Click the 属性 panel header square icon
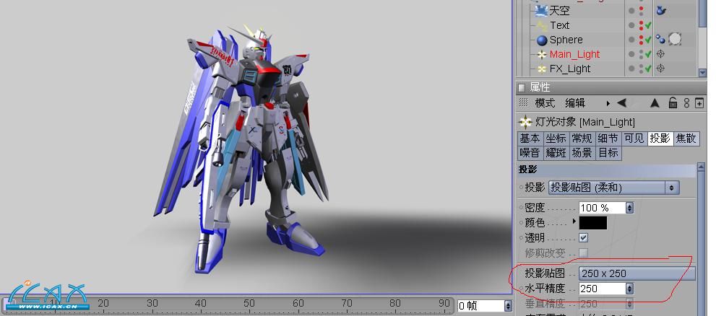 [x=522, y=87]
